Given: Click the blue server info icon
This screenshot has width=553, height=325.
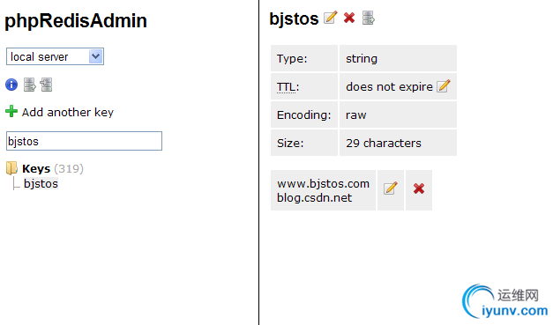Looking at the screenshot, I should tap(11, 85).
